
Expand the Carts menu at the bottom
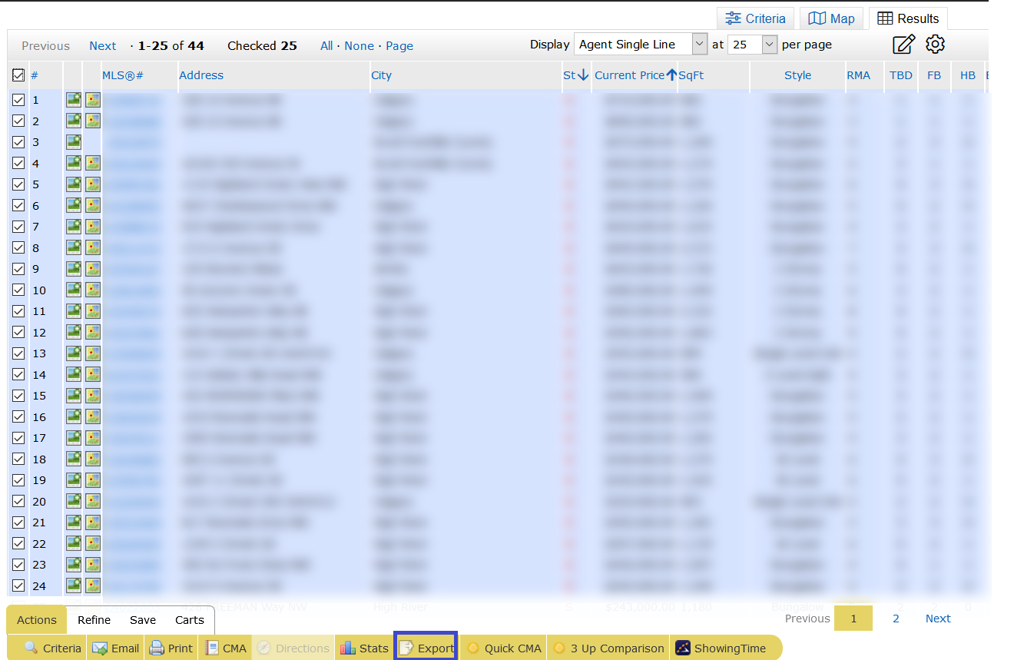coord(189,620)
